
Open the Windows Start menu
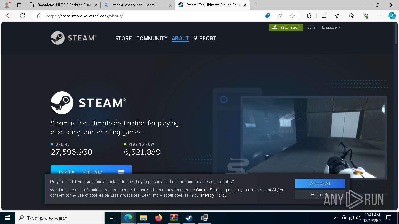click(7, 218)
